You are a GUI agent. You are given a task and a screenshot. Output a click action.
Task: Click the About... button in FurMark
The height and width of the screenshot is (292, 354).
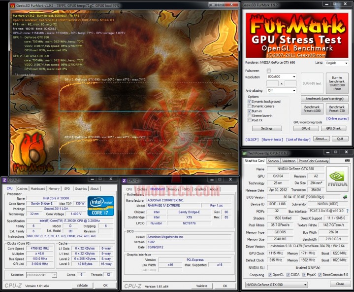pyautogui.click(x=321, y=139)
